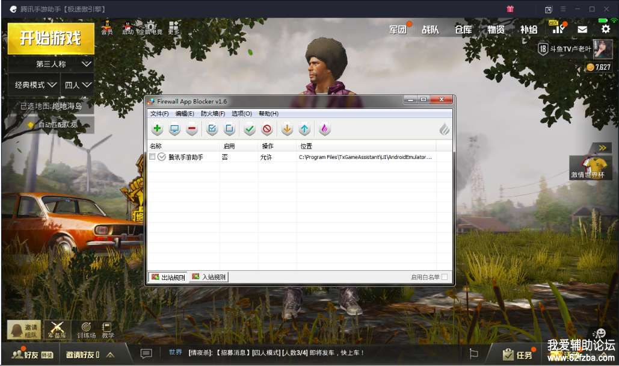Screen dimensions: 619x366
Task: Click the monitor Add process icon
Action: pos(174,129)
